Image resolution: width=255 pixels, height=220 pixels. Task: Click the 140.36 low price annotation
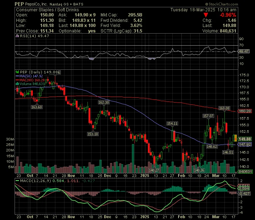tap(199, 170)
